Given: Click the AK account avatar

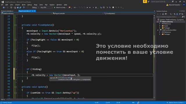Looking at the screenshot, I should [184, 5].
